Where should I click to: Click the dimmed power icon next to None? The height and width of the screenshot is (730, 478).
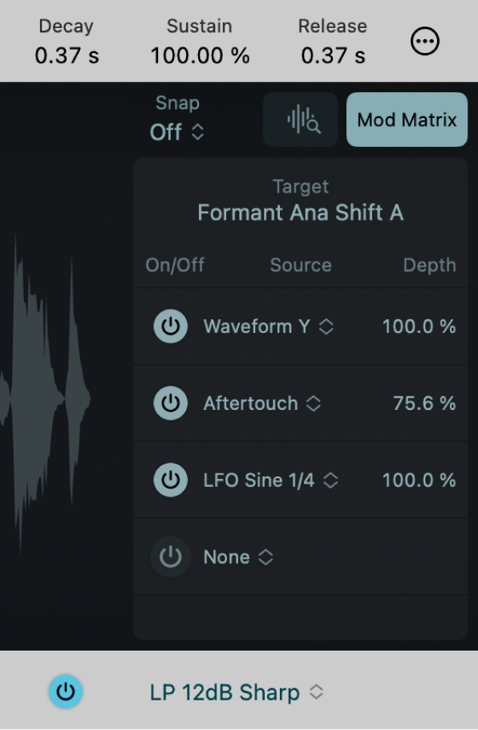pos(170,557)
